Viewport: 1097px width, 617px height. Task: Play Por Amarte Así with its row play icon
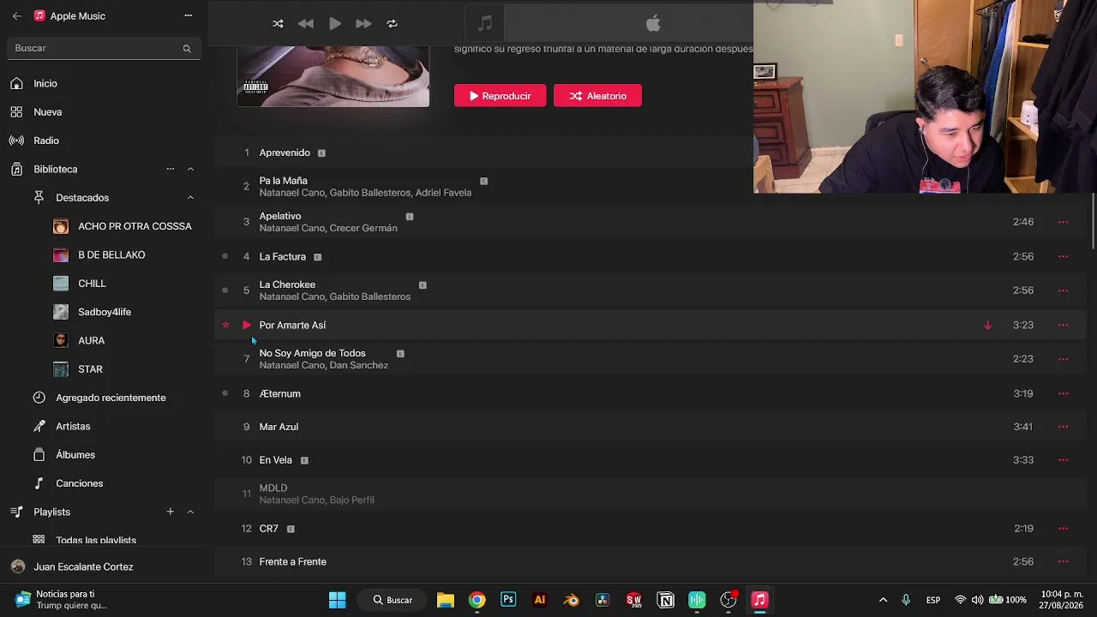pos(247,325)
